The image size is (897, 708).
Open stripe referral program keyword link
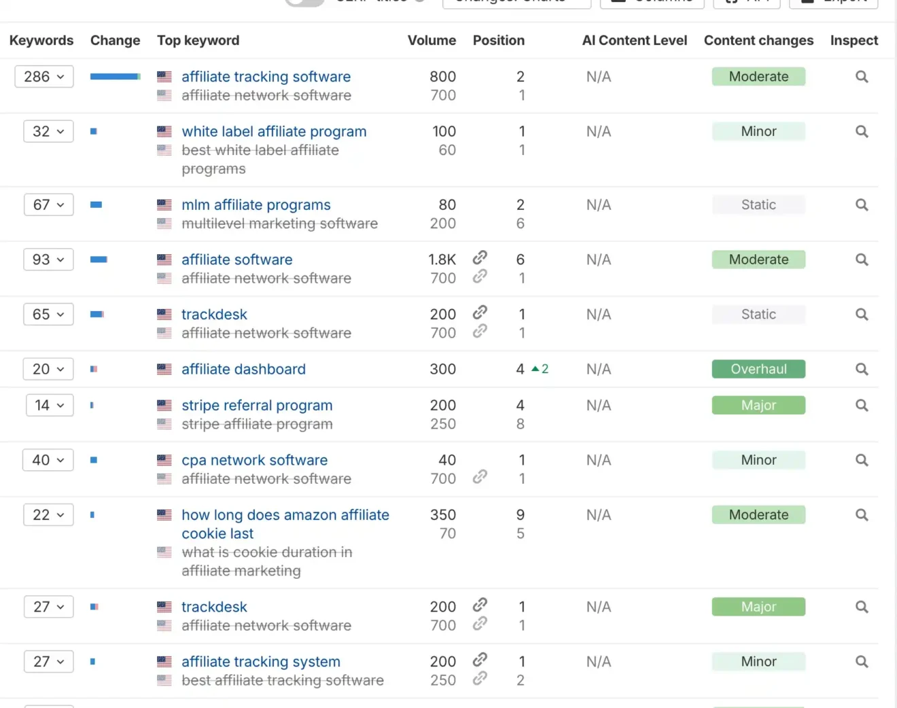[x=257, y=406]
